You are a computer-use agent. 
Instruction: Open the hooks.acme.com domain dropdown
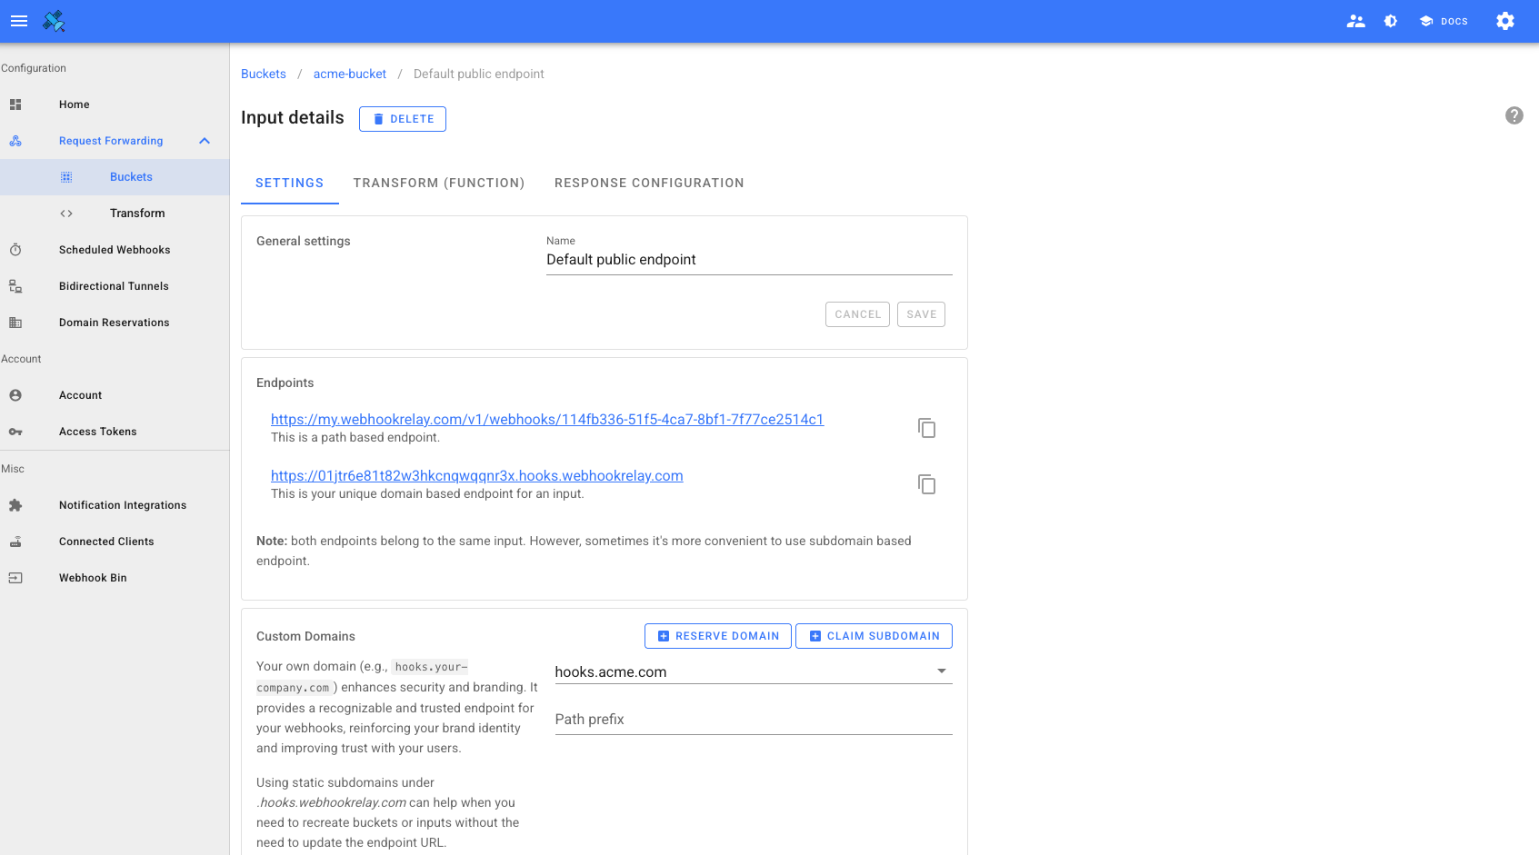pyautogui.click(x=941, y=671)
